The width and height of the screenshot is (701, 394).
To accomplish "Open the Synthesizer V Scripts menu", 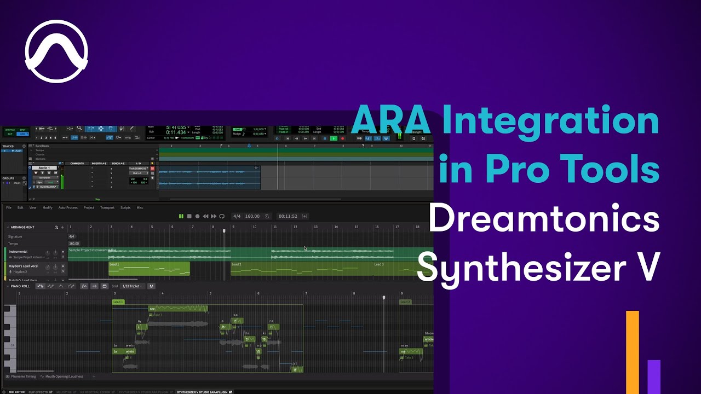I will coord(125,208).
